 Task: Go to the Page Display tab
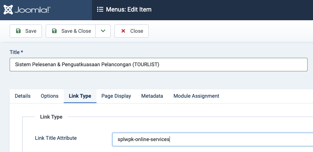coord(116,96)
